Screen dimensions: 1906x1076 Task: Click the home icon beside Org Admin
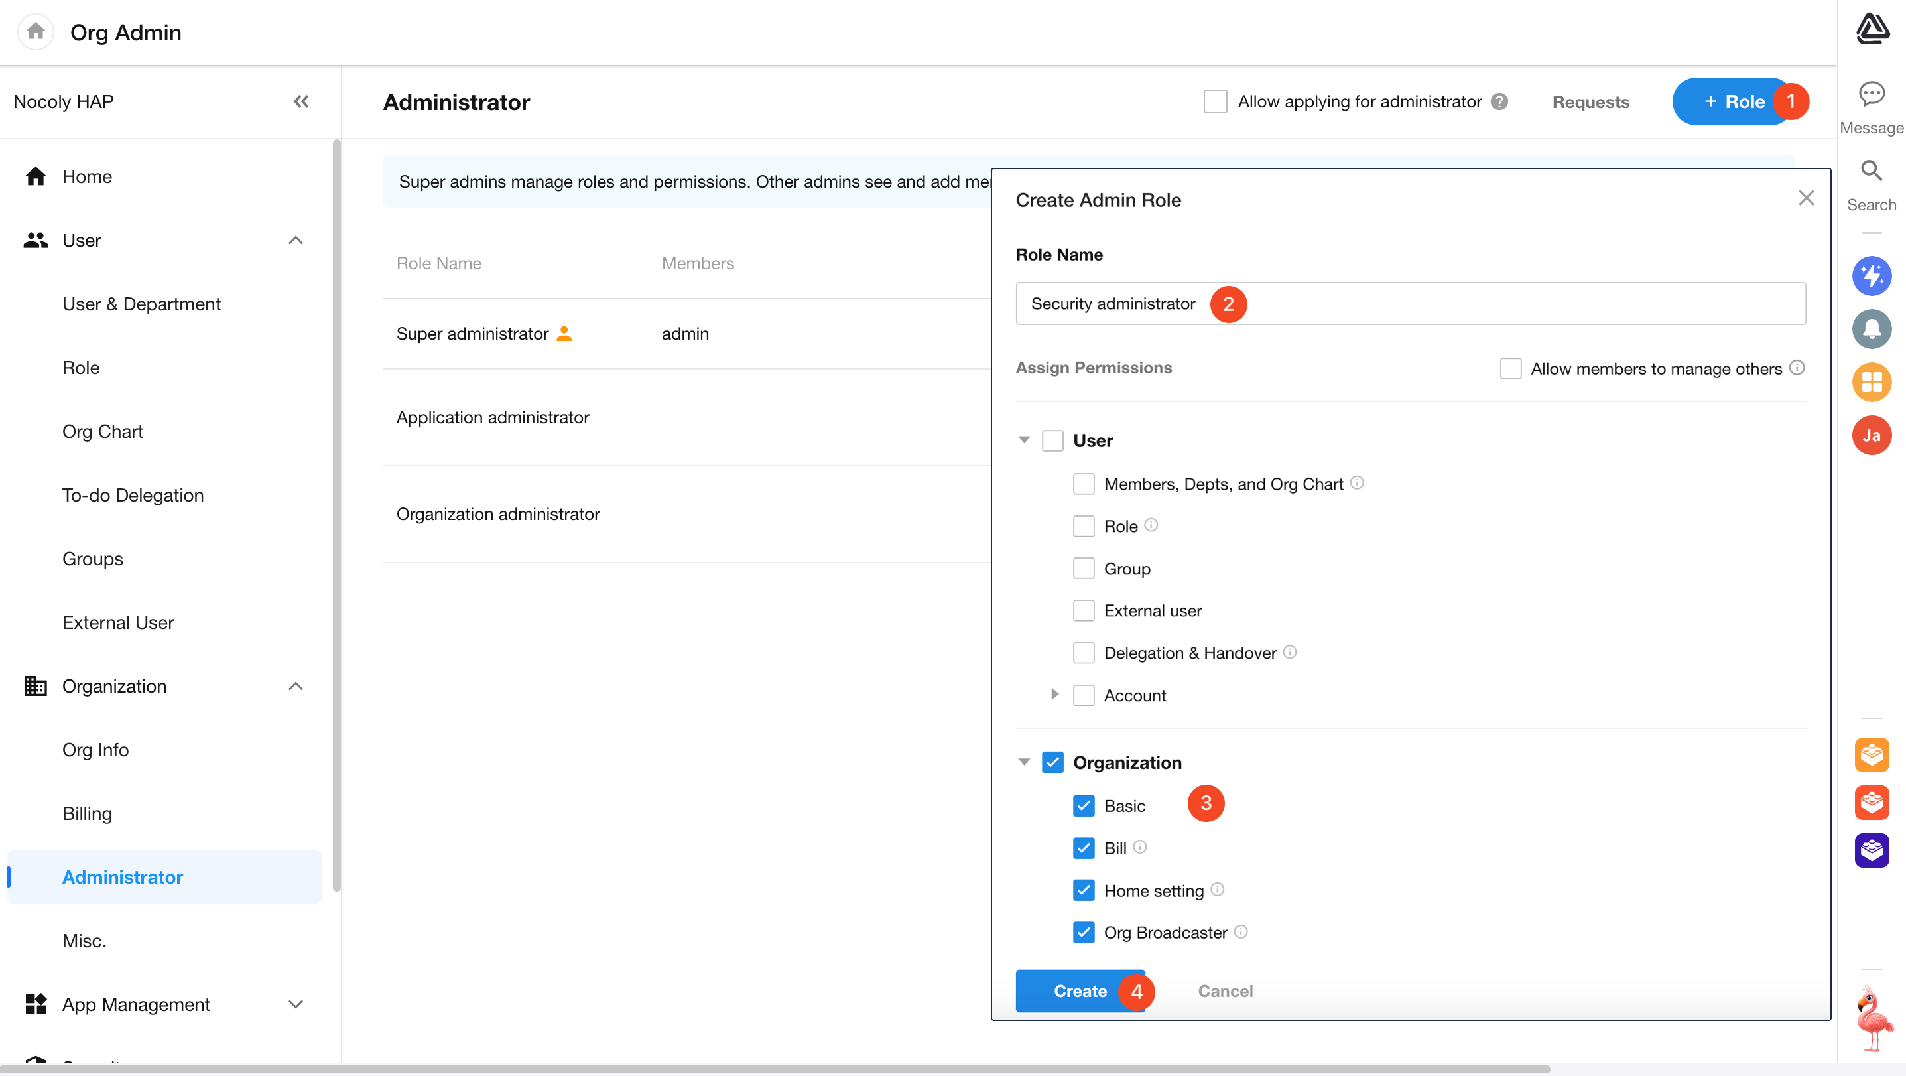click(x=36, y=32)
